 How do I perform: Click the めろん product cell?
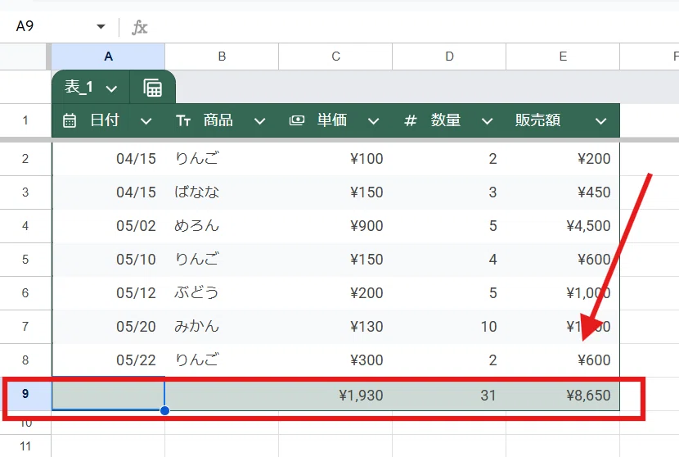pos(222,225)
